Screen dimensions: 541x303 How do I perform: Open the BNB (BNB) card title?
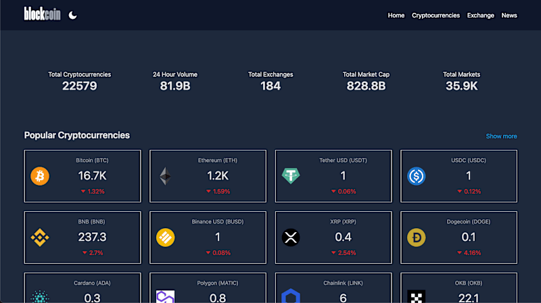(x=91, y=221)
